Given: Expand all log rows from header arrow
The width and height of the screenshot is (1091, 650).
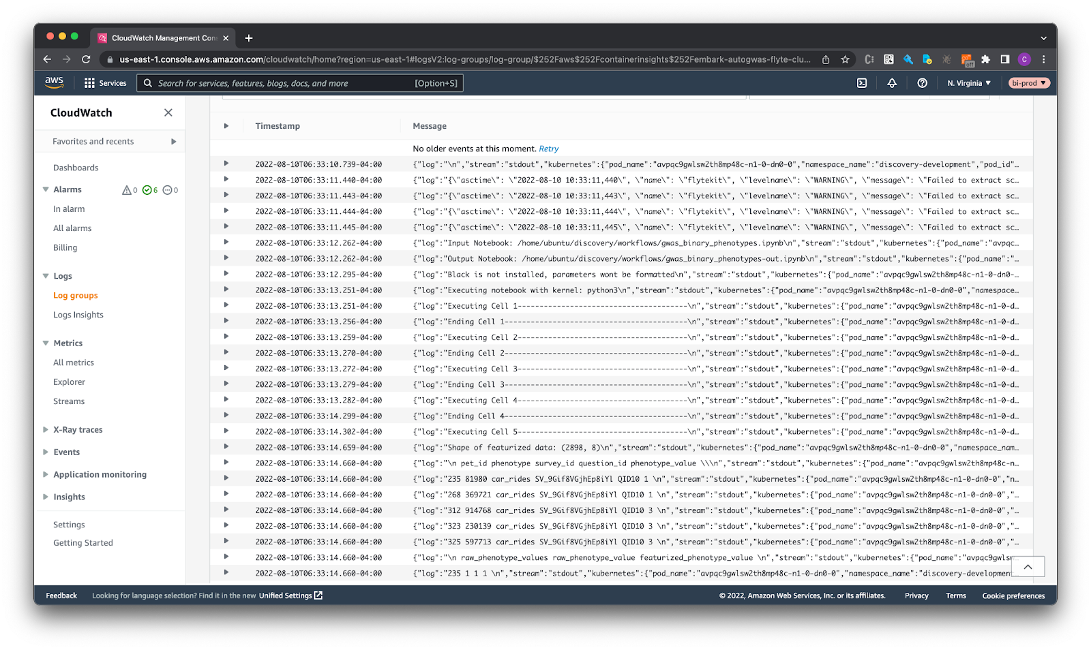Looking at the screenshot, I should click(x=226, y=126).
